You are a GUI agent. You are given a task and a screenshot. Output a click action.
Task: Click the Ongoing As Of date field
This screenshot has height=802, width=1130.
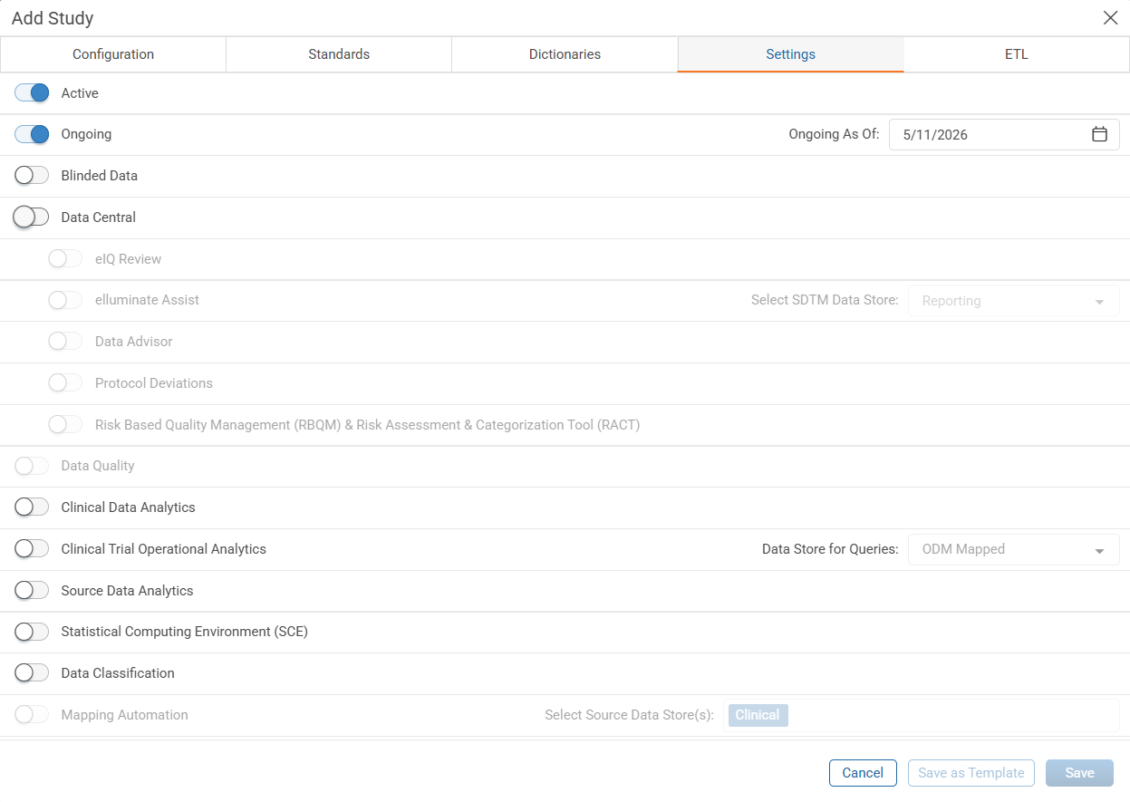[x=1004, y=134]
